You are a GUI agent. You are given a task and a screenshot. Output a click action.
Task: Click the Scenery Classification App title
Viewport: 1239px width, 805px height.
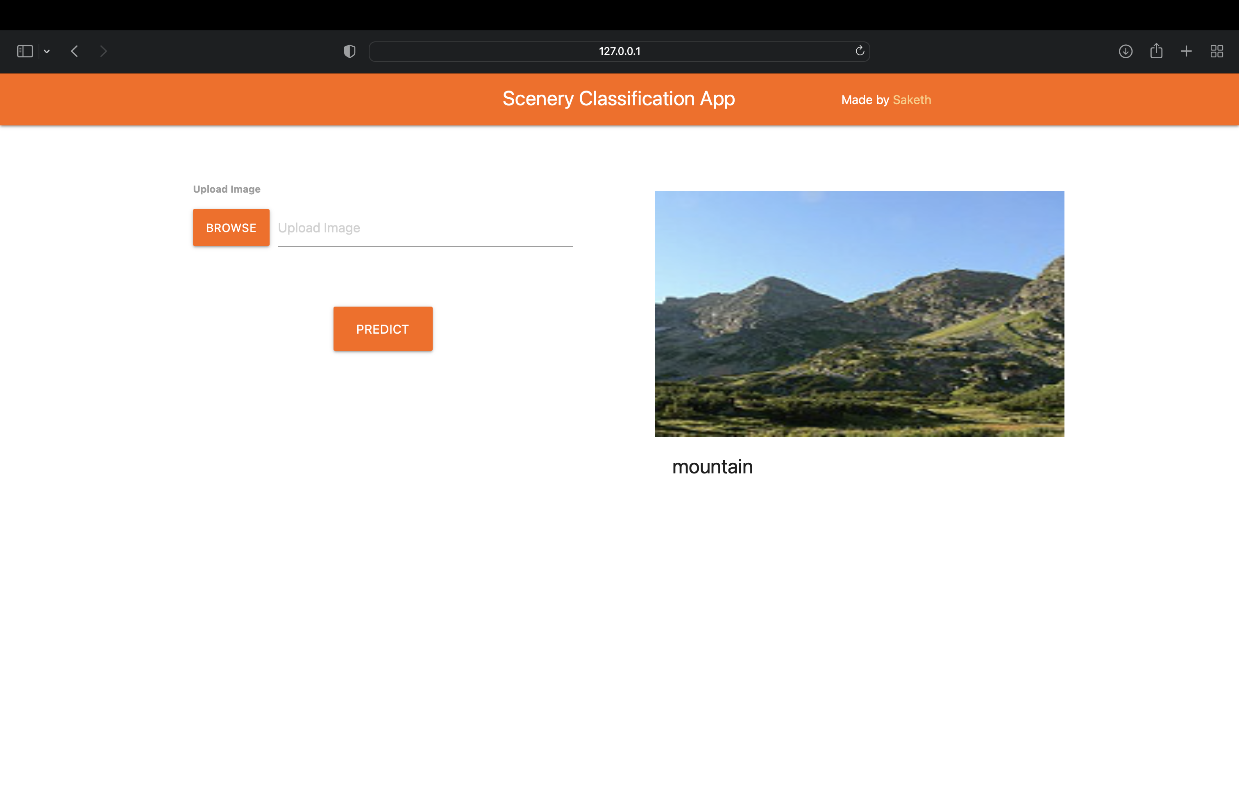click(x=618, y=98)
